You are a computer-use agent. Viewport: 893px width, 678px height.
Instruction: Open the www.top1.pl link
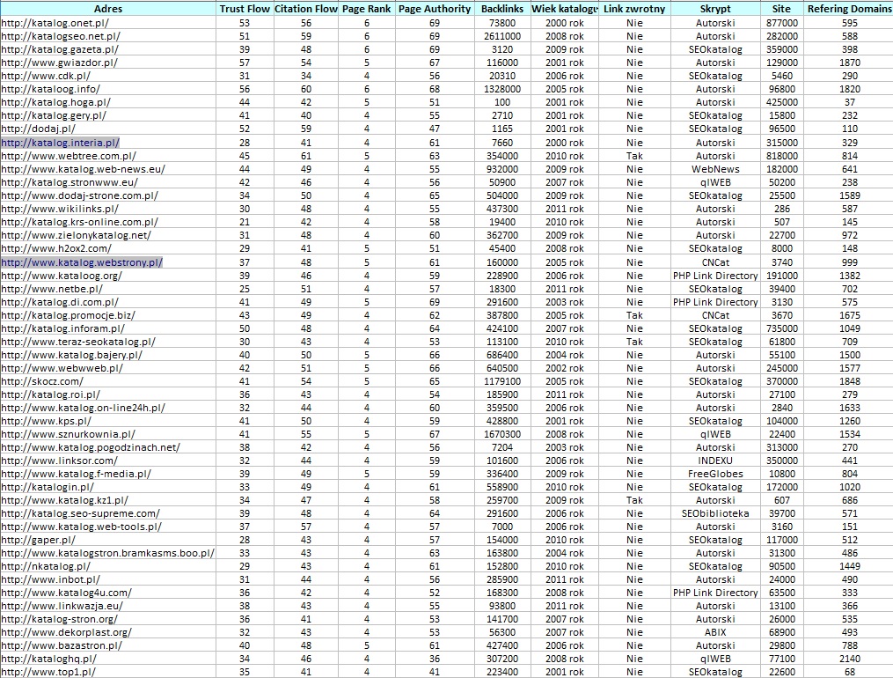coord(48,672)
